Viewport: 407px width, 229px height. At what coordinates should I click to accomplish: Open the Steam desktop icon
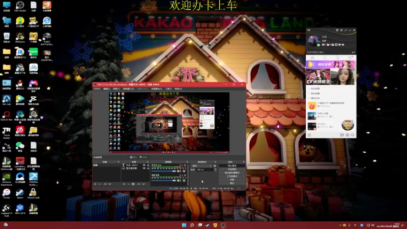(20, 193)
